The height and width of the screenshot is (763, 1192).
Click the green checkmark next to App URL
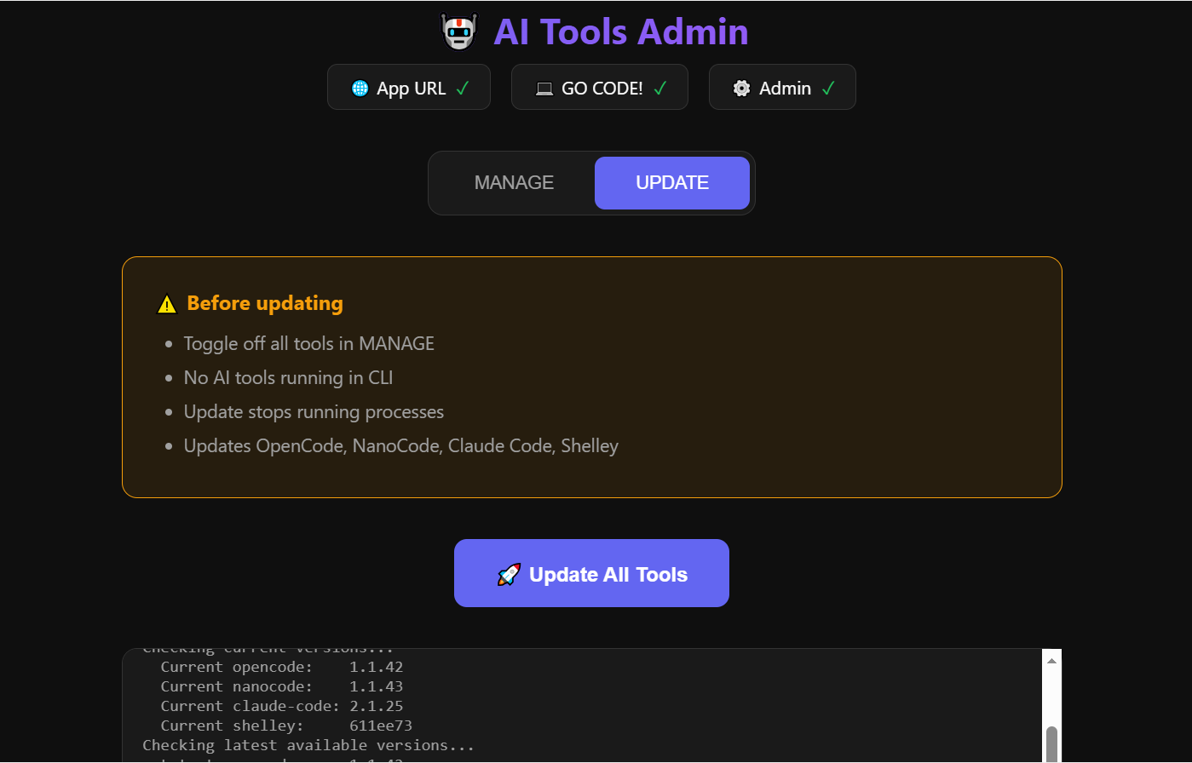coord(464,87)
